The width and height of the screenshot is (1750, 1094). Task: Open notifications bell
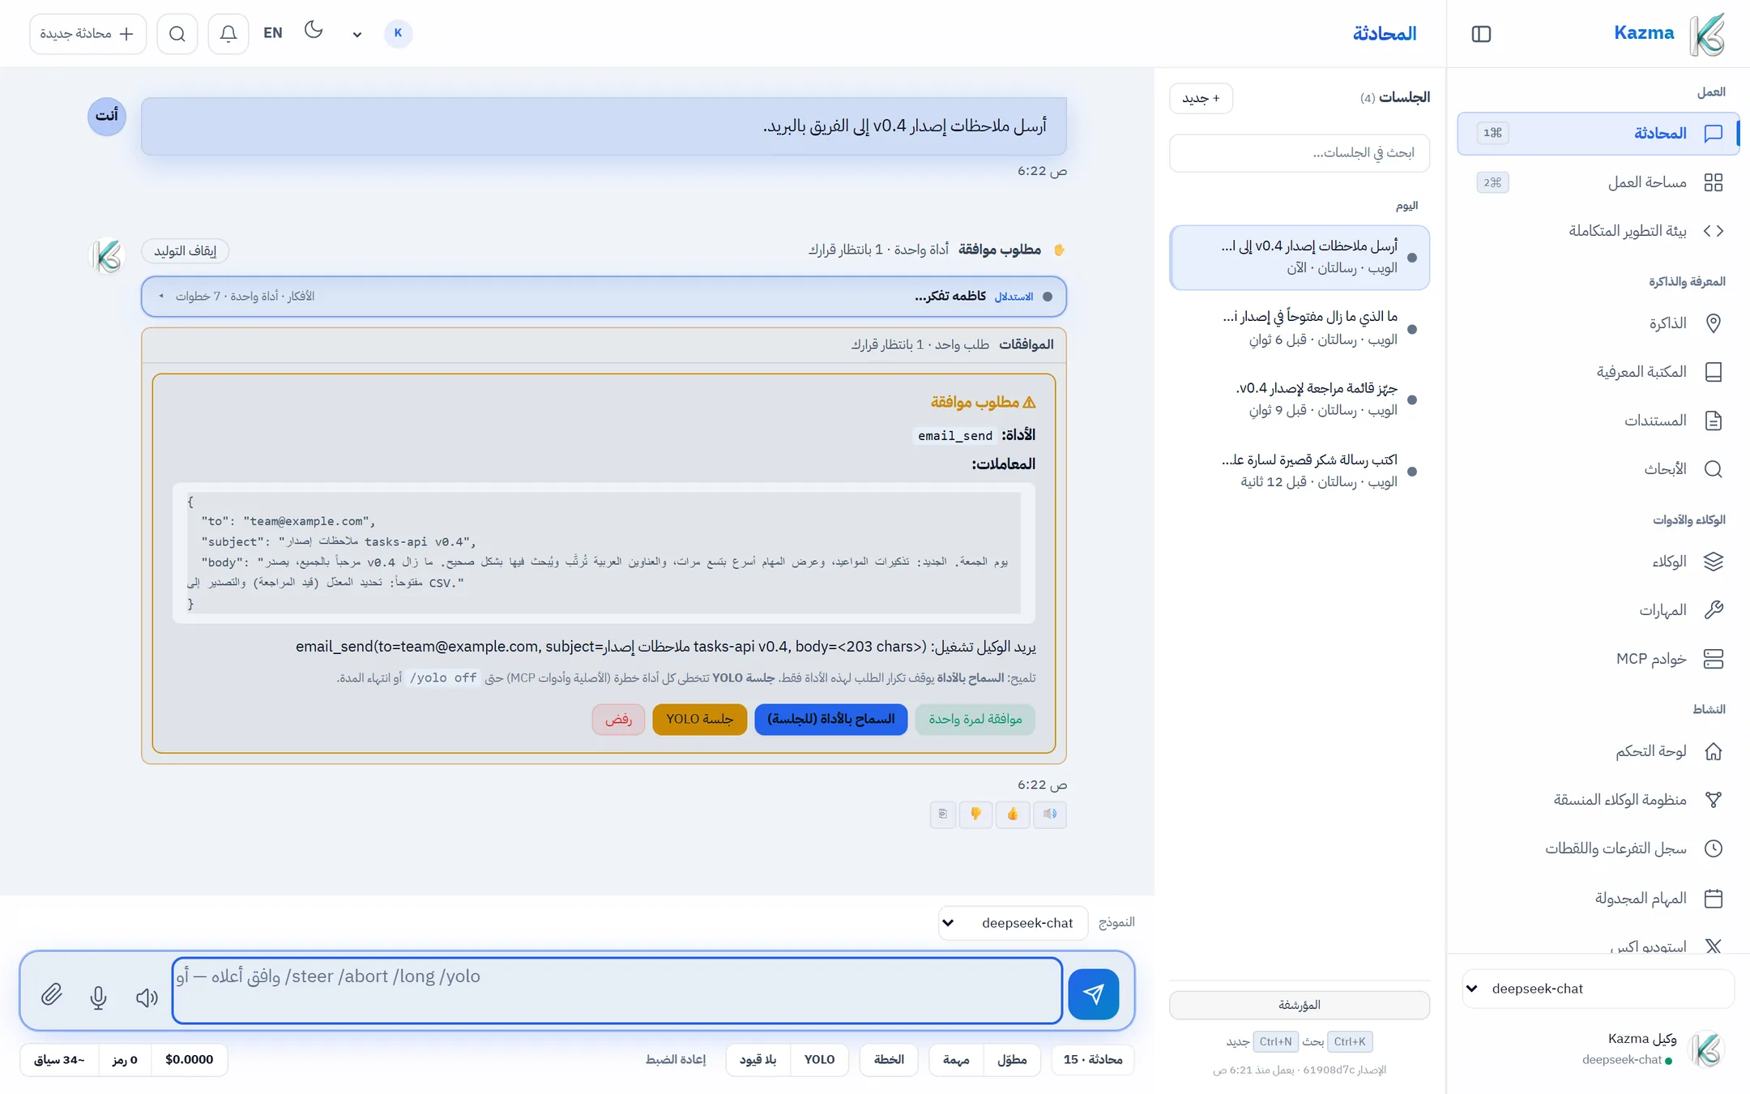pyautogui.click(x=228, y=33)
